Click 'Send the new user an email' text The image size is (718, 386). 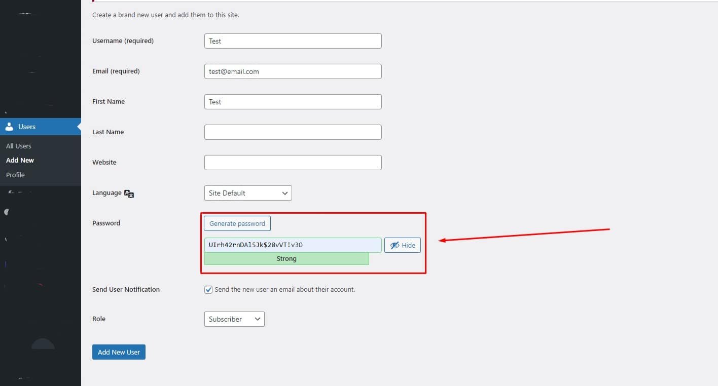285,289
